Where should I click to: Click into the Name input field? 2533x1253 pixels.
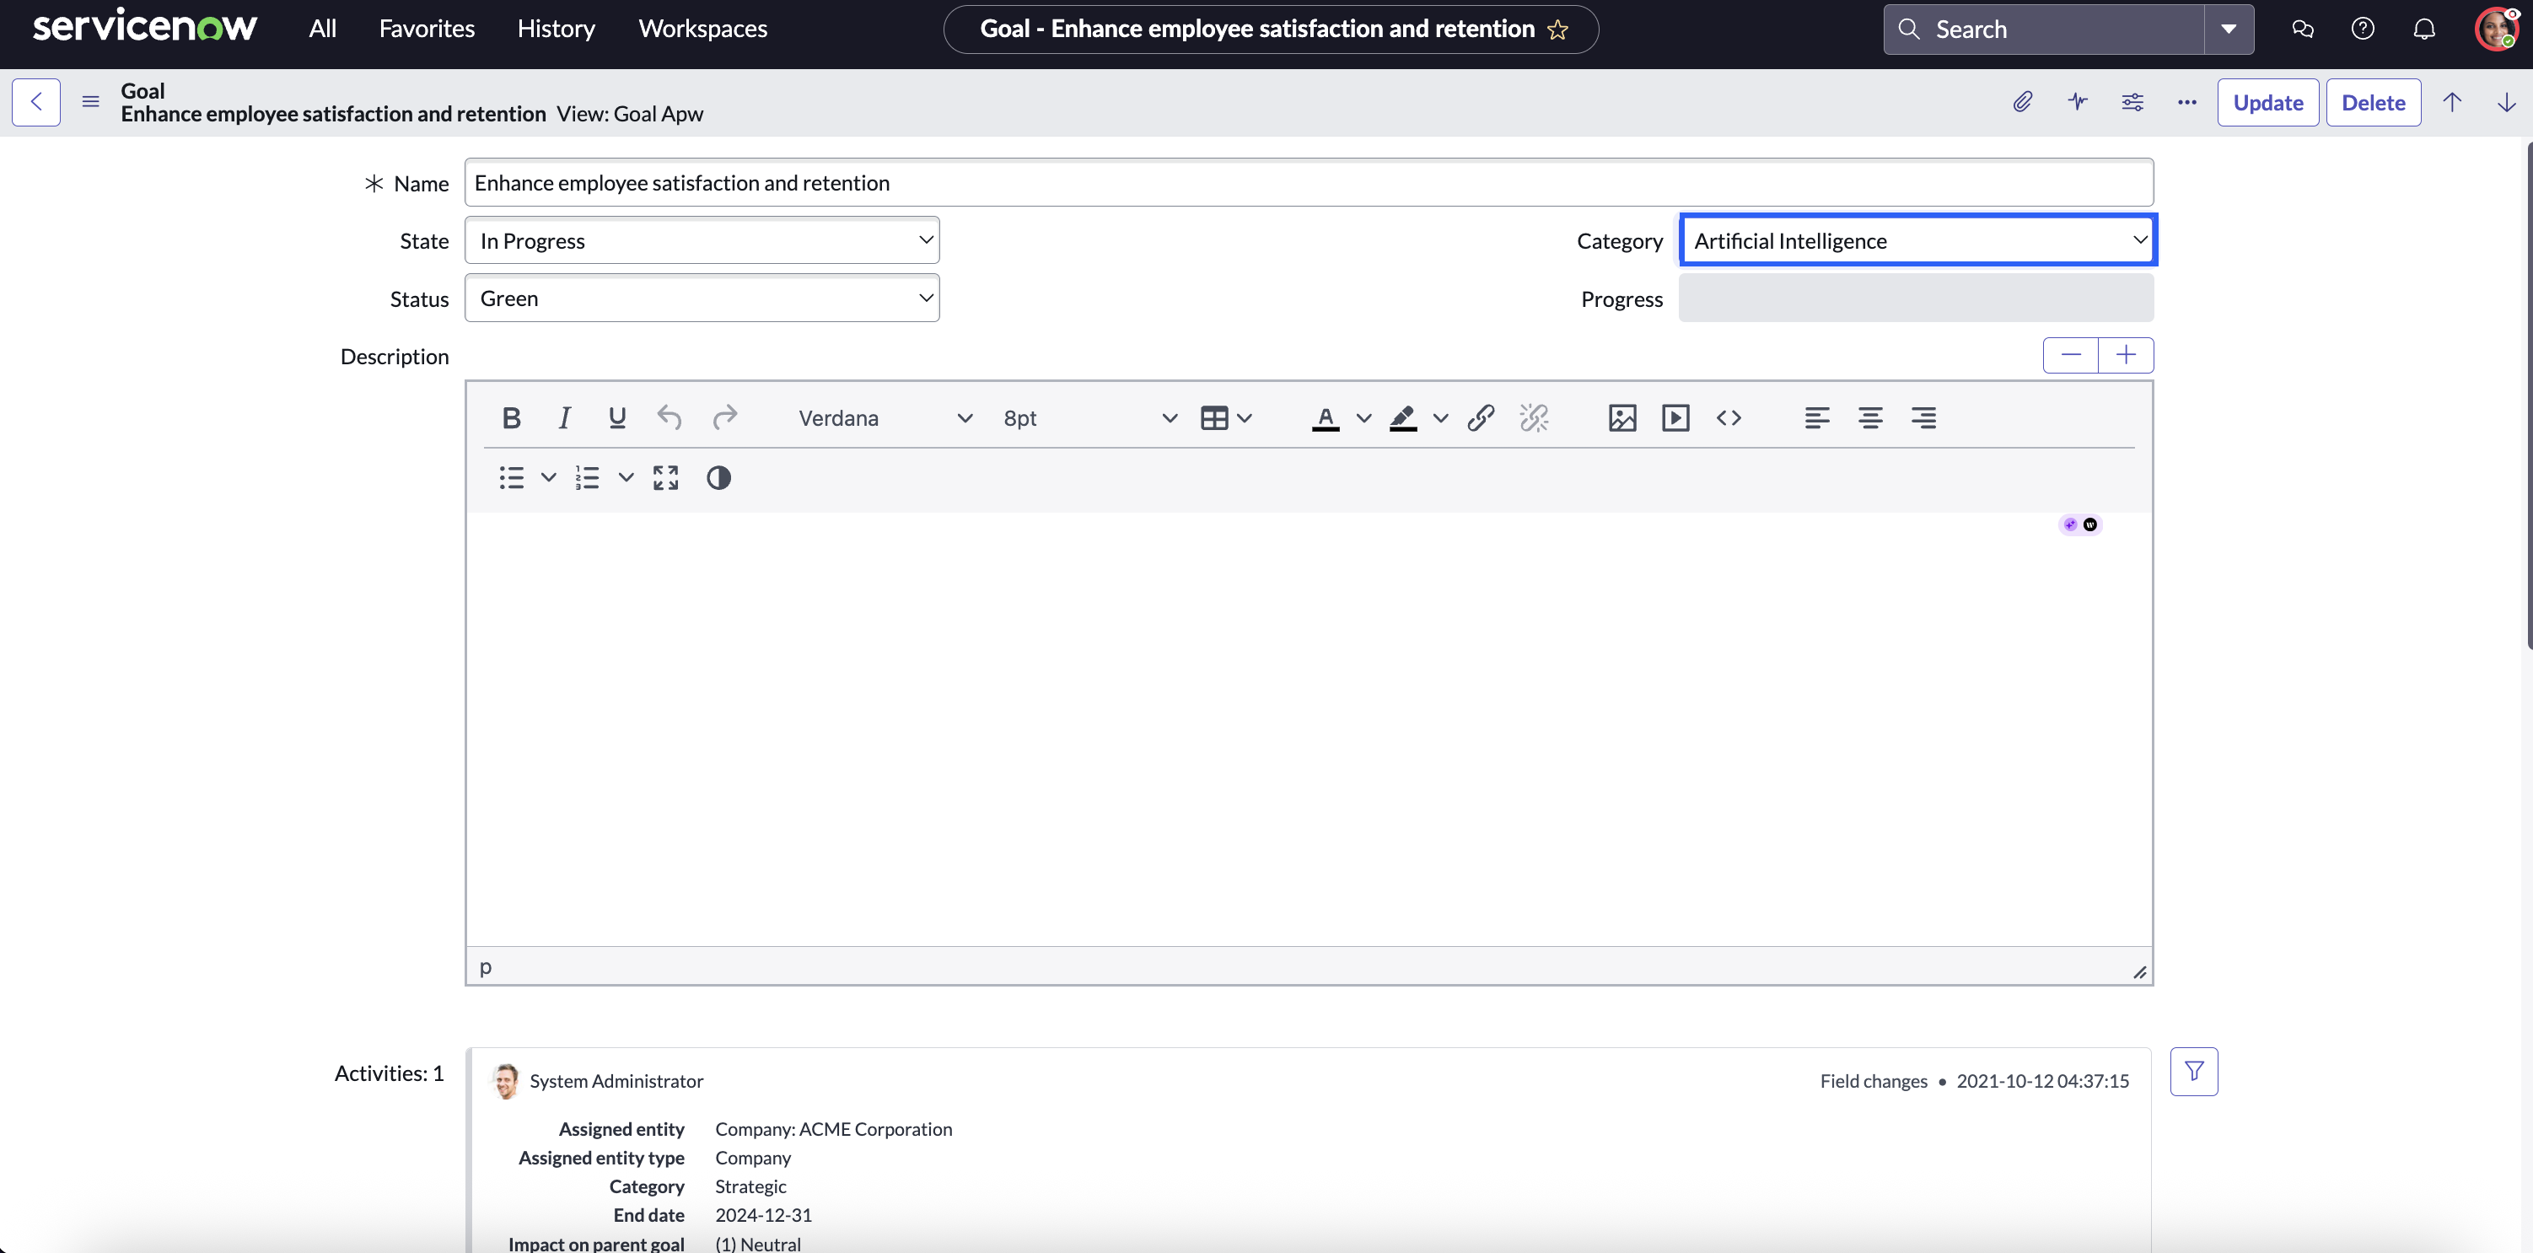1309,183
